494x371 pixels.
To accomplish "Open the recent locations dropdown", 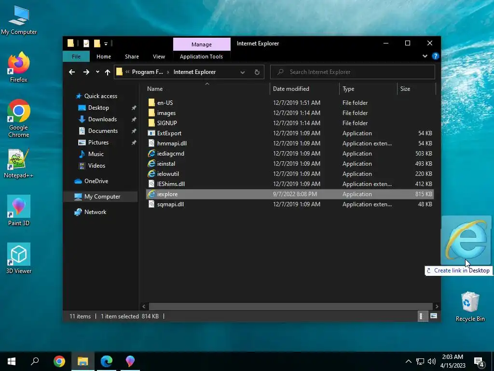I will pos(97,72).
